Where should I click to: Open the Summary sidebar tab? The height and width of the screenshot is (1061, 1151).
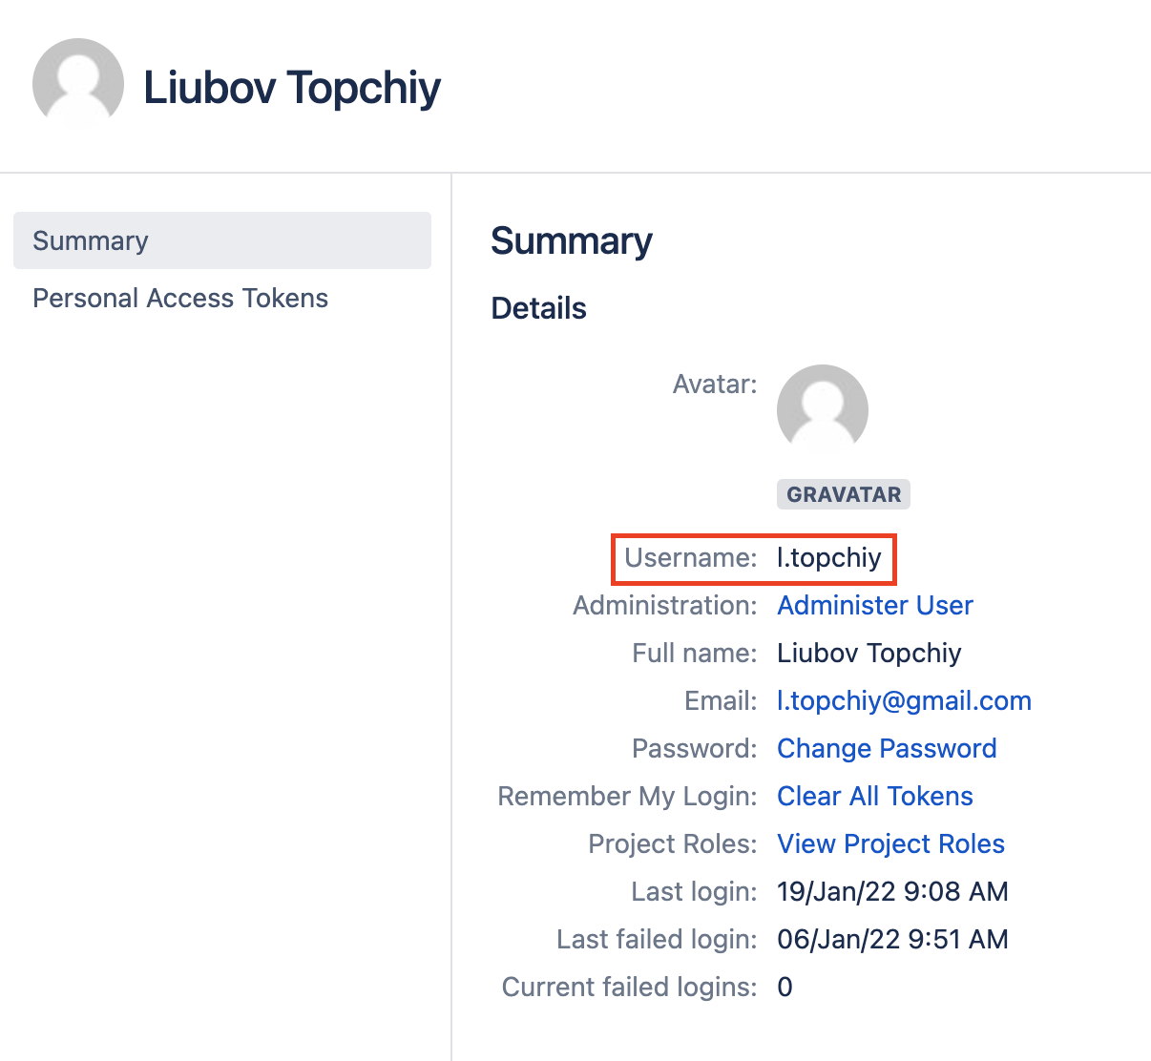pos(91,240)
